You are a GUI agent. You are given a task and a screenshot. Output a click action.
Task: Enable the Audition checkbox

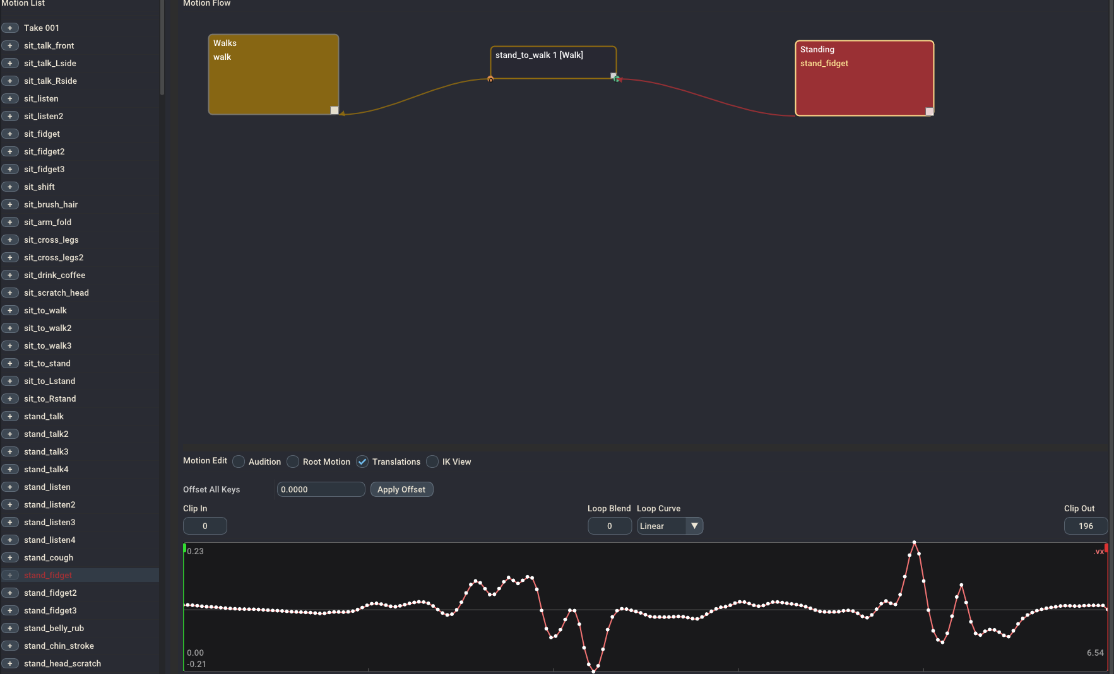coord(239,462)
